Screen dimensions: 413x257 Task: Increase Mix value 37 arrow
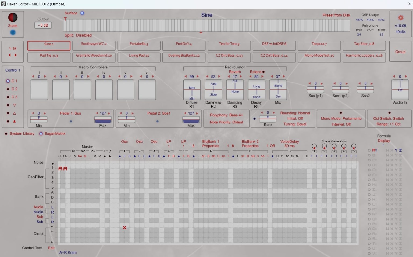tap(284, 76)
